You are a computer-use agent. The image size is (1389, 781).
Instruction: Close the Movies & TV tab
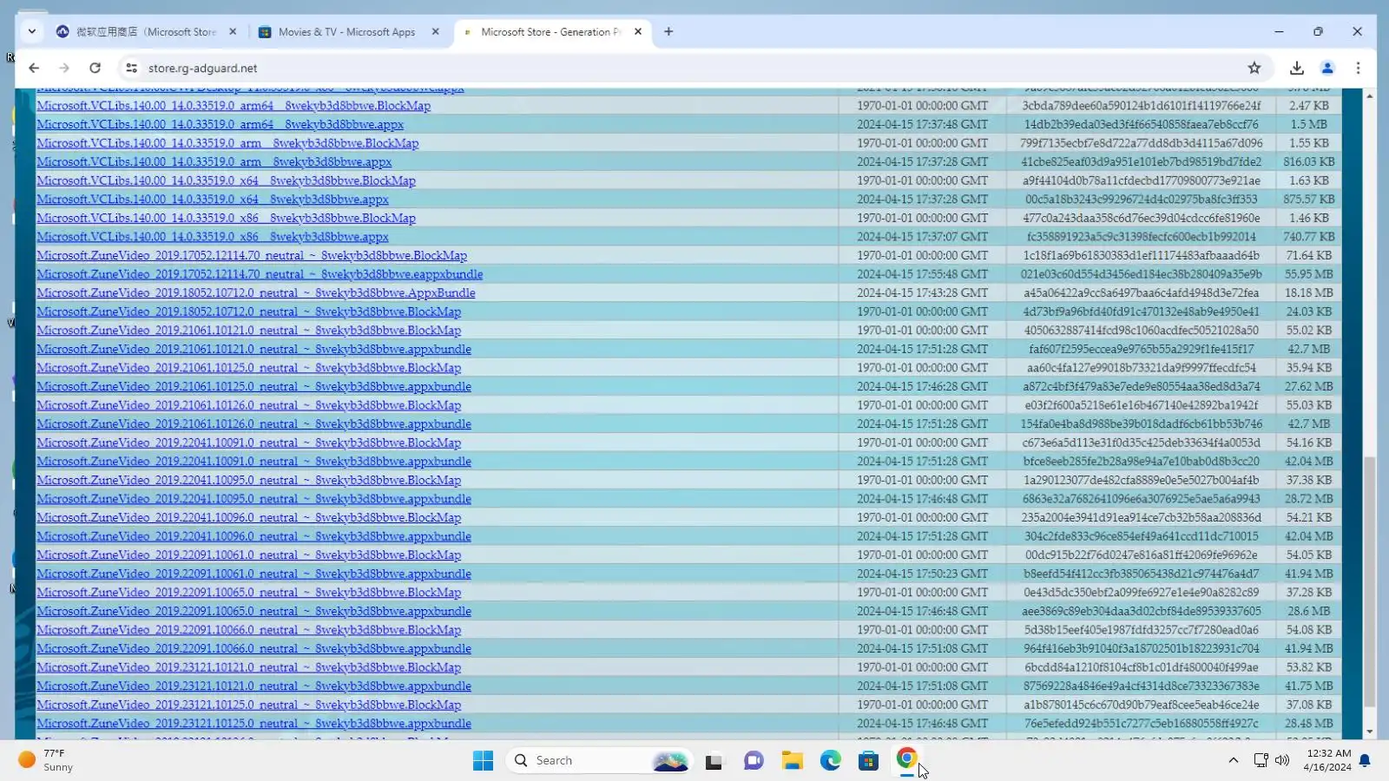pos(436,31)
